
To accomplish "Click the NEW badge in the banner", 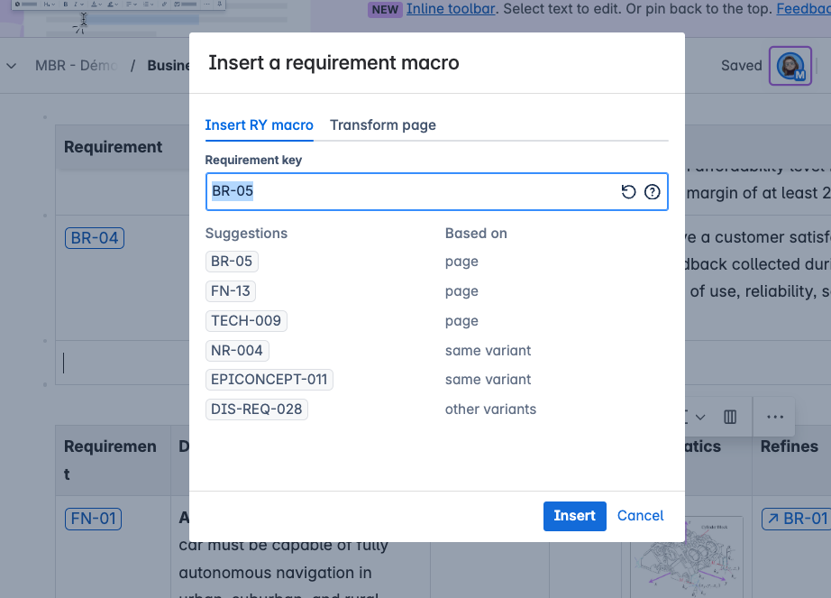I will [385, 9].
